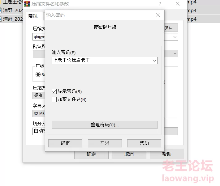The width and height of the screenshot is (220, 186).
Task: Click the WinRAR icon in title bar
Action: click(27, 4)
